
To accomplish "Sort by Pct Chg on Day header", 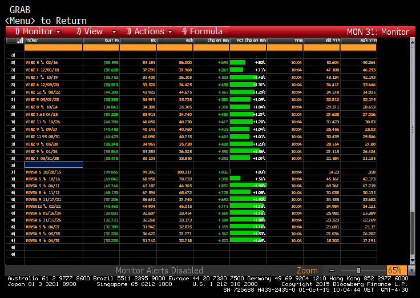I will (x=248, y=41).
